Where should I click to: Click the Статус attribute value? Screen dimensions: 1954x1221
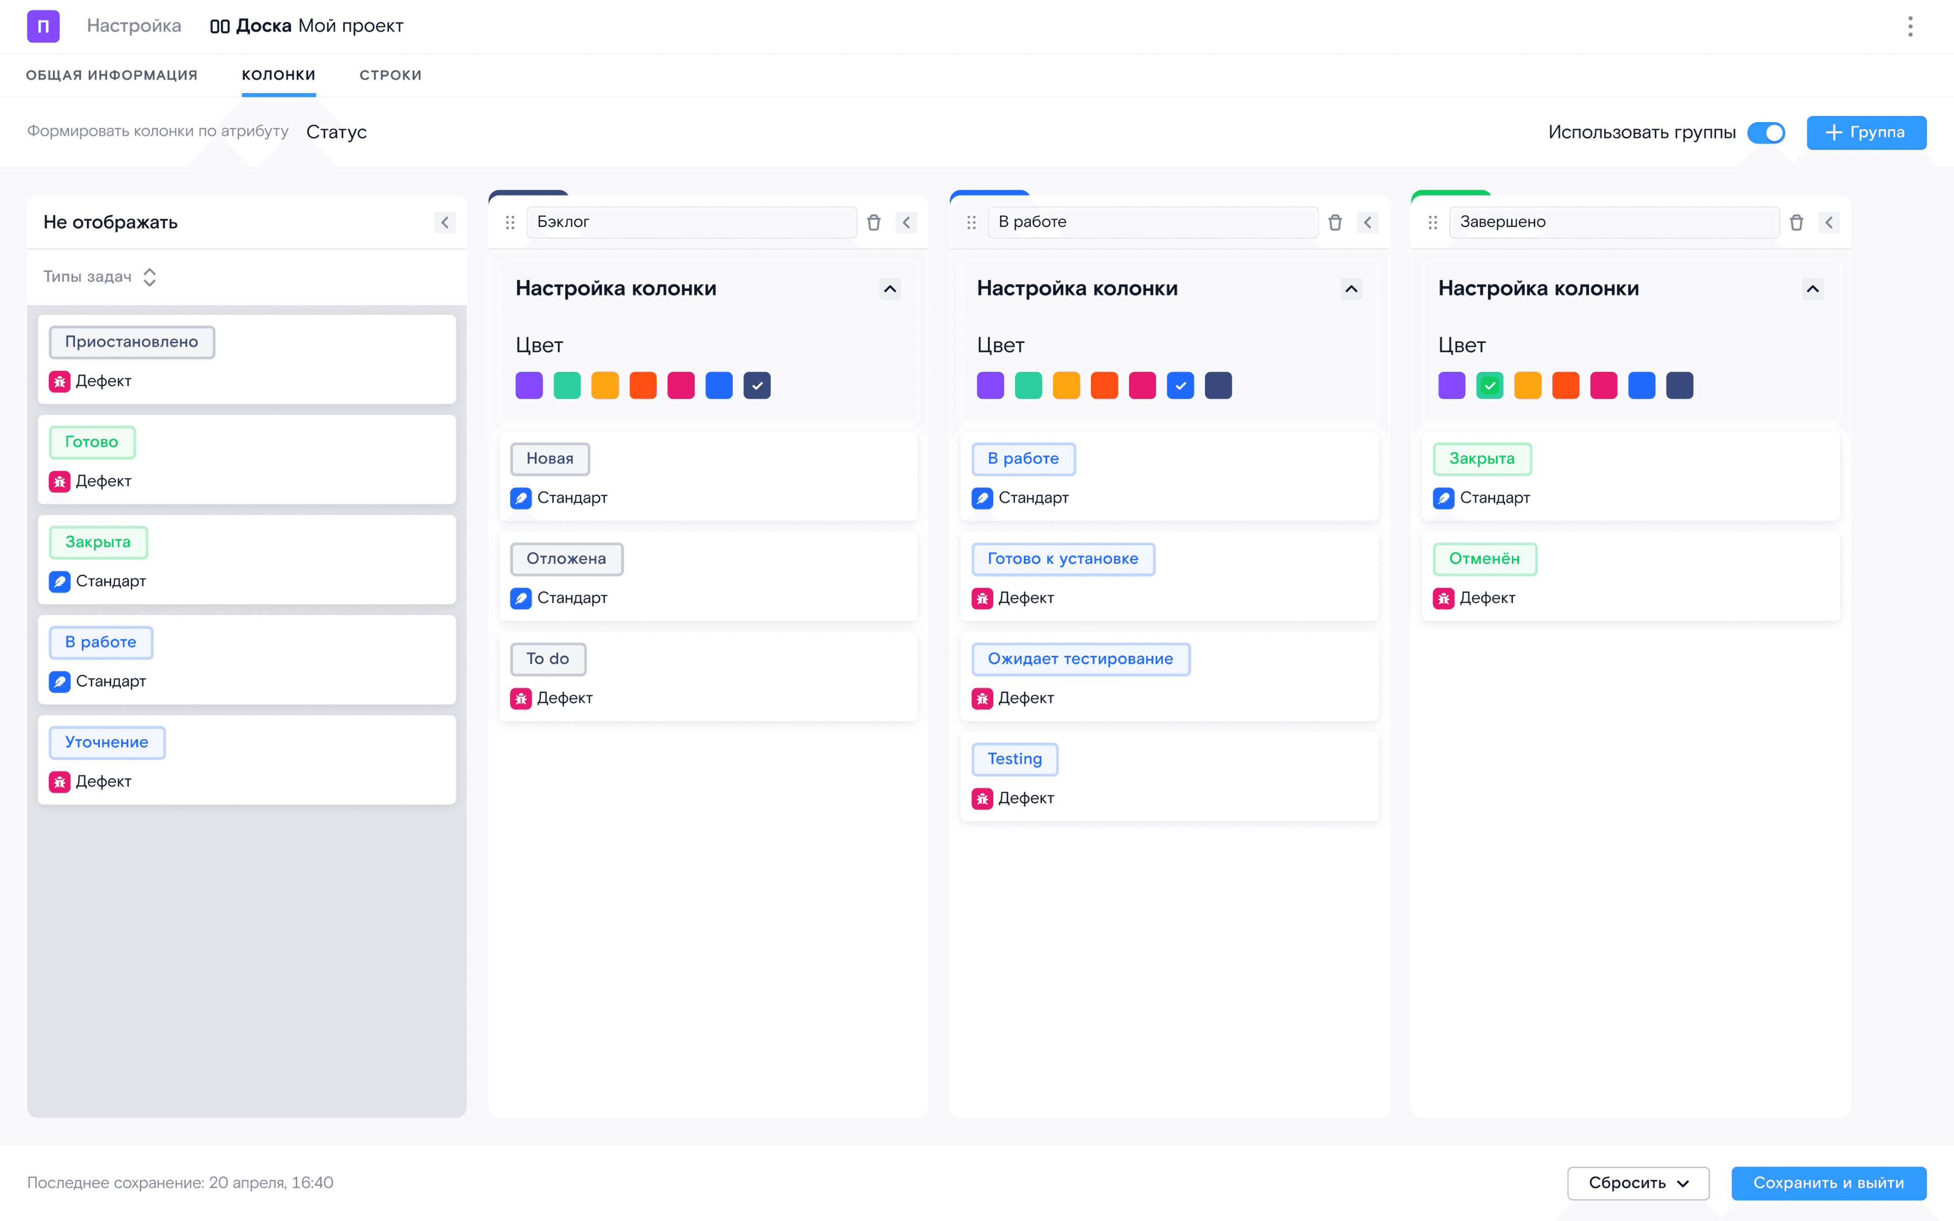pyautogui.click(x=337, y=132)
